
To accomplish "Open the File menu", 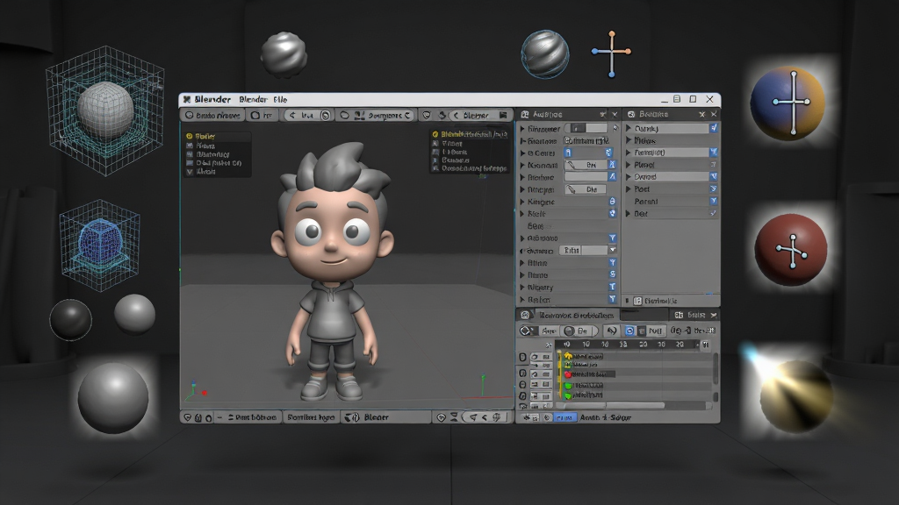I will tap(280, 100).
